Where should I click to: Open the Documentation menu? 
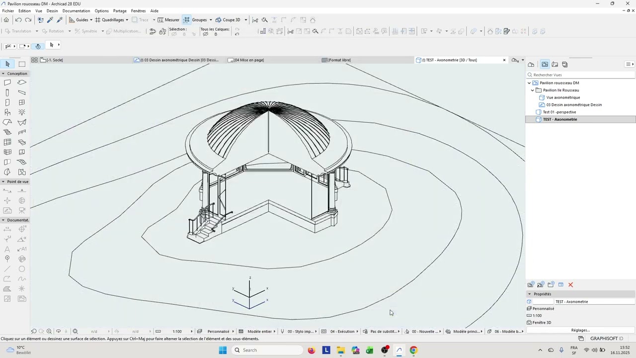[76, 11]
